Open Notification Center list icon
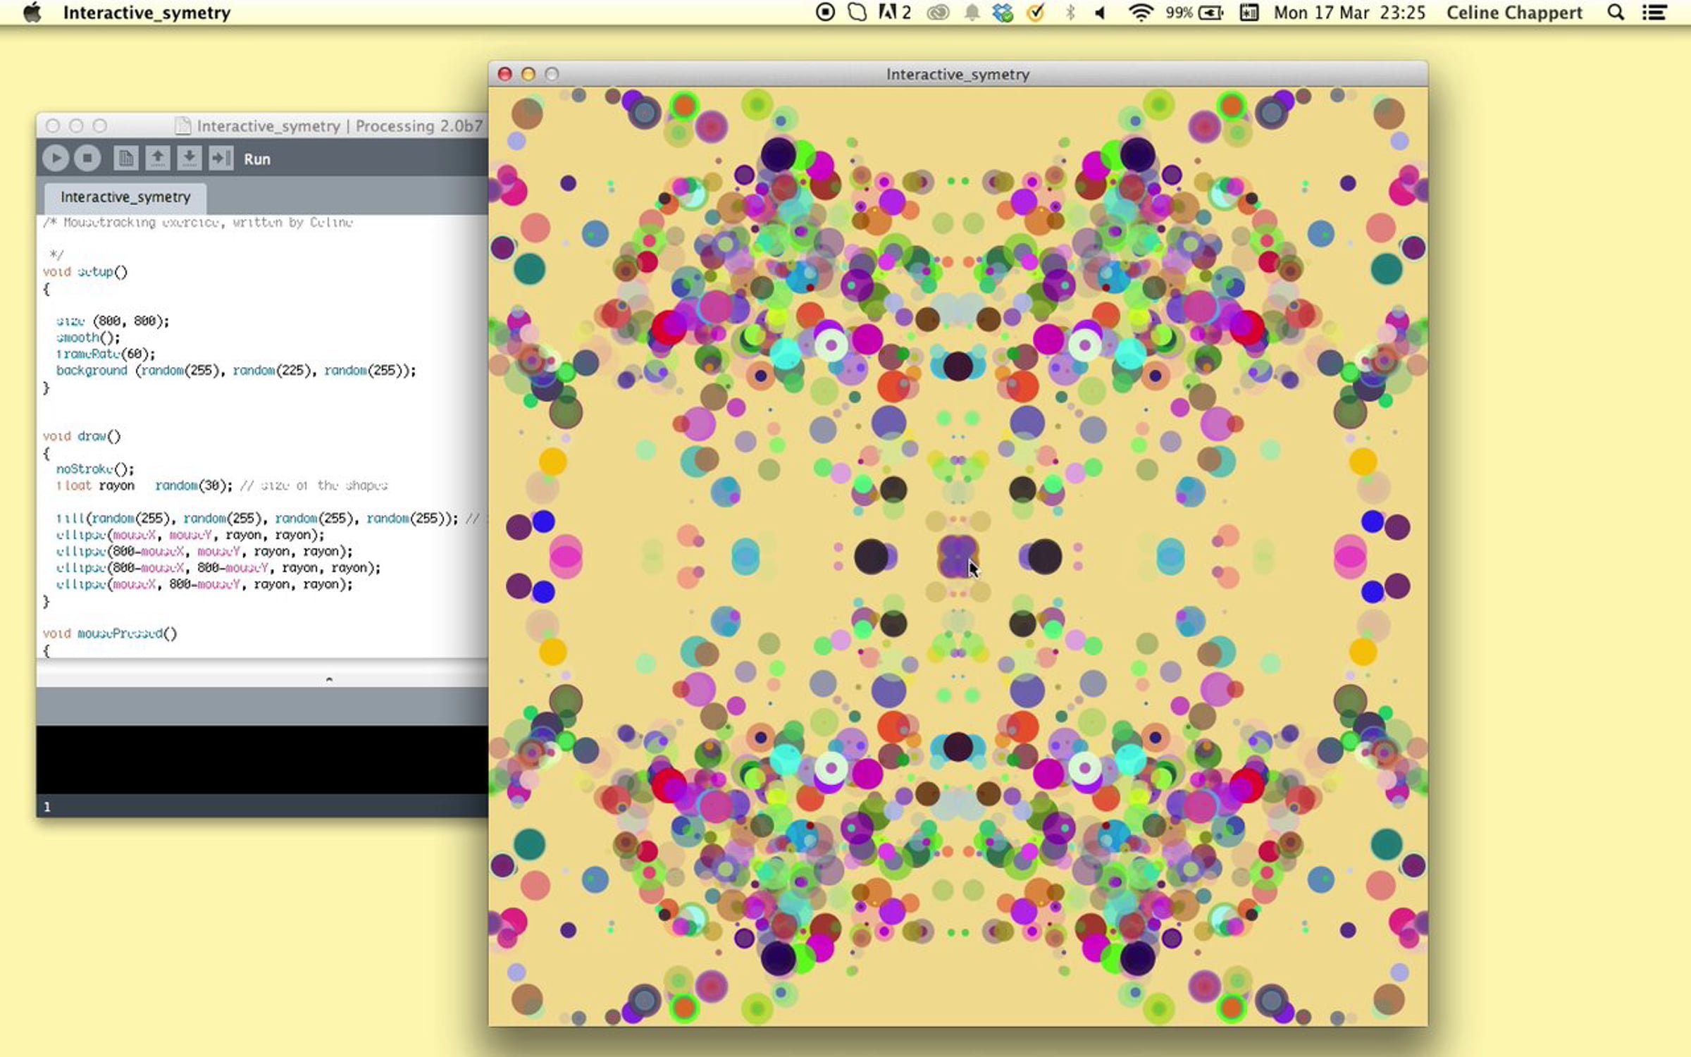Viewport: 1691px width, 1057px height. [x=1654, y=13]
